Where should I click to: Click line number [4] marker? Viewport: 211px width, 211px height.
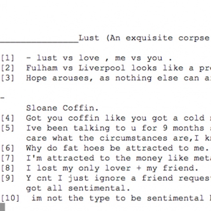coord(7,118)
